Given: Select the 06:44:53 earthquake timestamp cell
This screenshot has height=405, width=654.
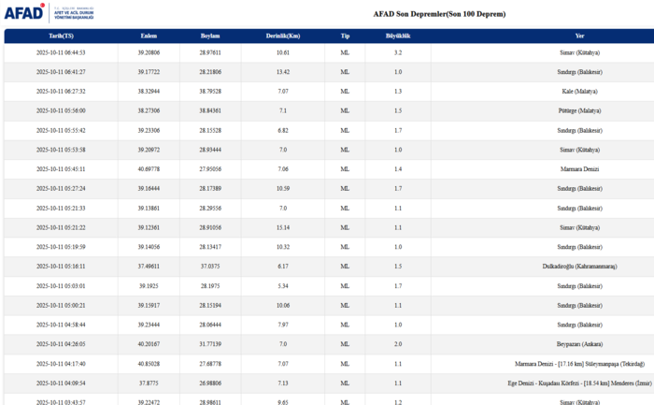Looking at the screenshot, I should [x=61, y=52].
